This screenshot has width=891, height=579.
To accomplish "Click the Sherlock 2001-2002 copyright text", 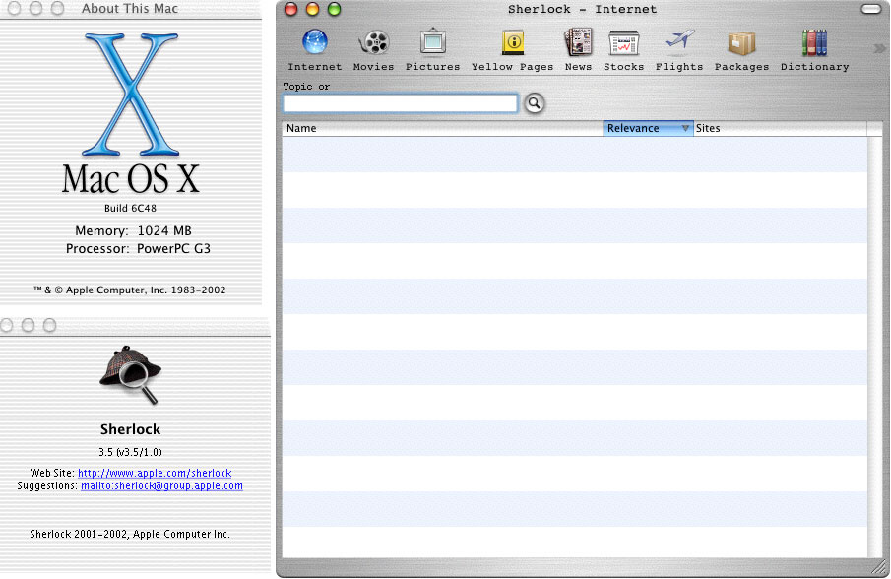I will coord(130,534).
